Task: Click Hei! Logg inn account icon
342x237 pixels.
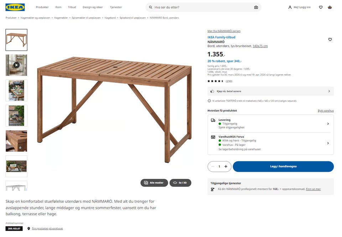Action: (x=299, y=7)
